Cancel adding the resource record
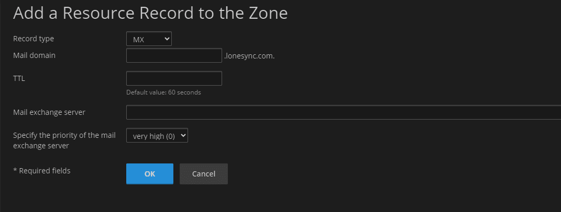Screen dimensions: 561x212 coord(203,174)
